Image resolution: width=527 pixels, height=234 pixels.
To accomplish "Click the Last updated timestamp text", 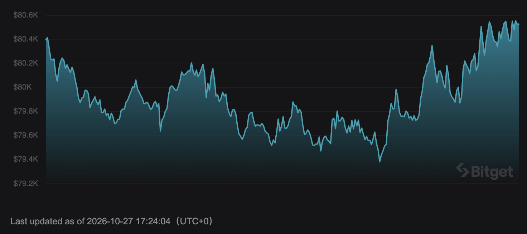I will click(x=111, y=221).
